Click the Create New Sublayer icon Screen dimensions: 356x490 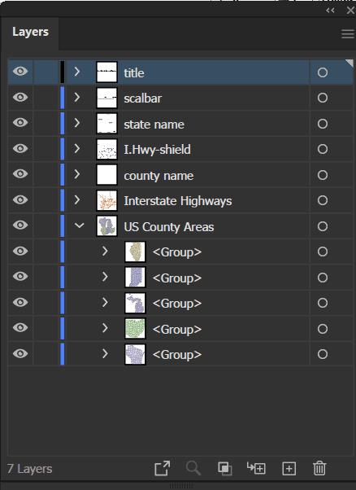point(256,468)
